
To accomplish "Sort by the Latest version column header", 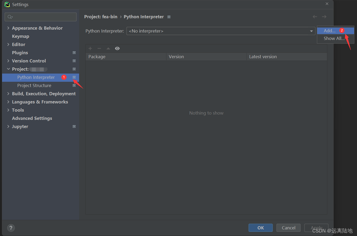I will [287, 57].
